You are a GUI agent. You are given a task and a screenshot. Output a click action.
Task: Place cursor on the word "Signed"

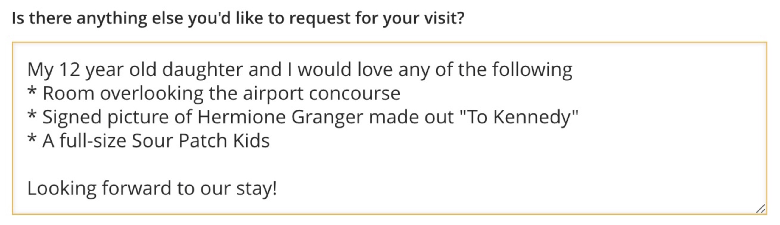click(72, 117)
